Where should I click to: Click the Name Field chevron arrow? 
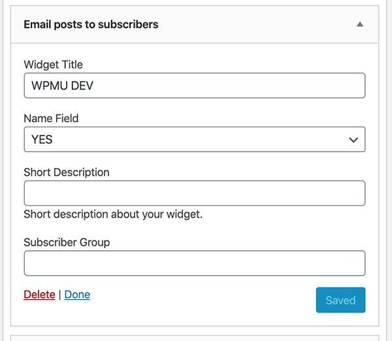[353, 140]
